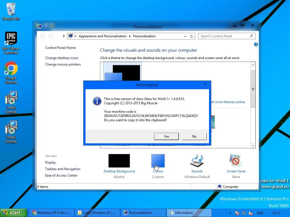Minimize the Personalisation window
The image size is (290, 217).
tap(235, 25)
